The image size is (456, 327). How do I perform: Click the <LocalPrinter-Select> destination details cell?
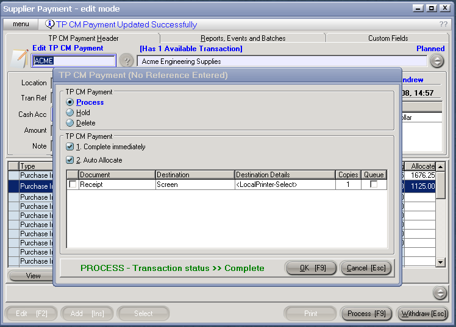click(285, 185)
